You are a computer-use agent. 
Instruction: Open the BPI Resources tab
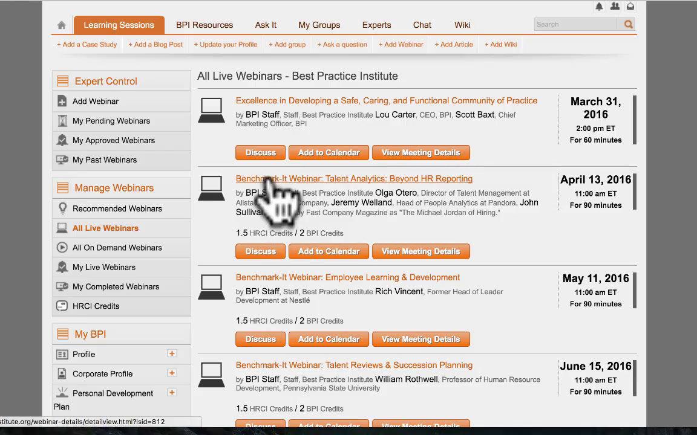205,25
